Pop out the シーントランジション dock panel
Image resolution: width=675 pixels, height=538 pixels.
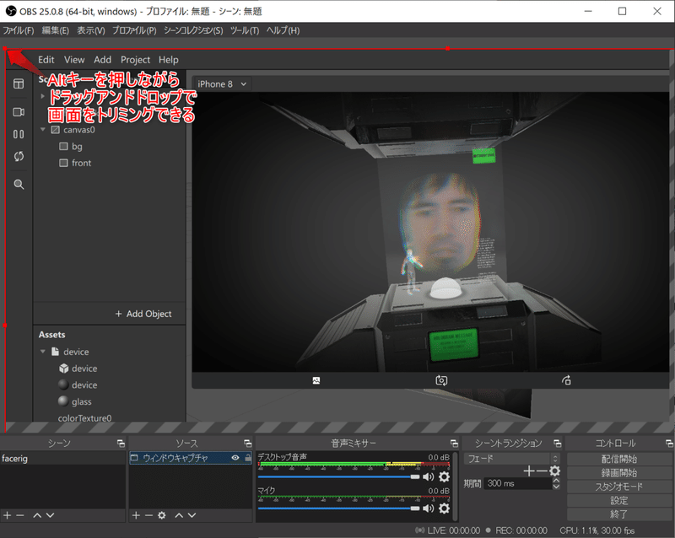click(x=558, y=444)
